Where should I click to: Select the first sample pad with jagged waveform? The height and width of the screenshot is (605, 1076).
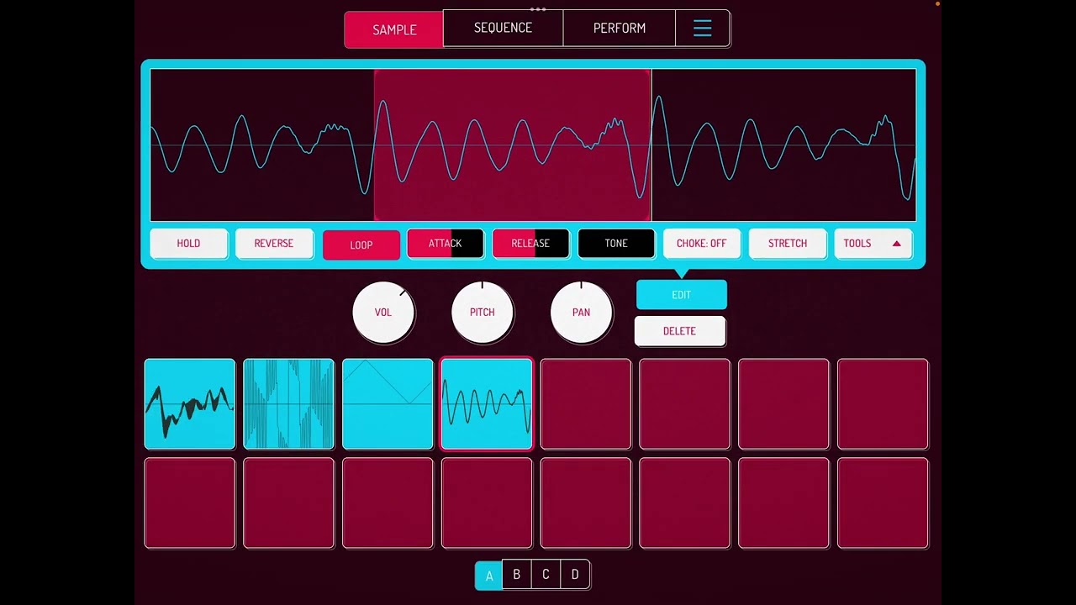(190, 404)
